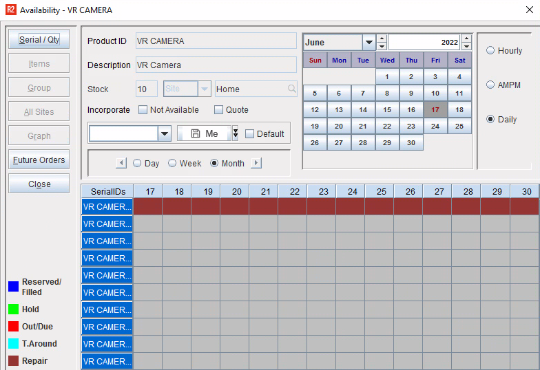Click the search magnifier in Home field

292,89
